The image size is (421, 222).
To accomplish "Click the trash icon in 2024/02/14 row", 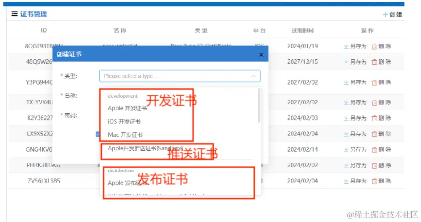I will [x=374, y=150].
